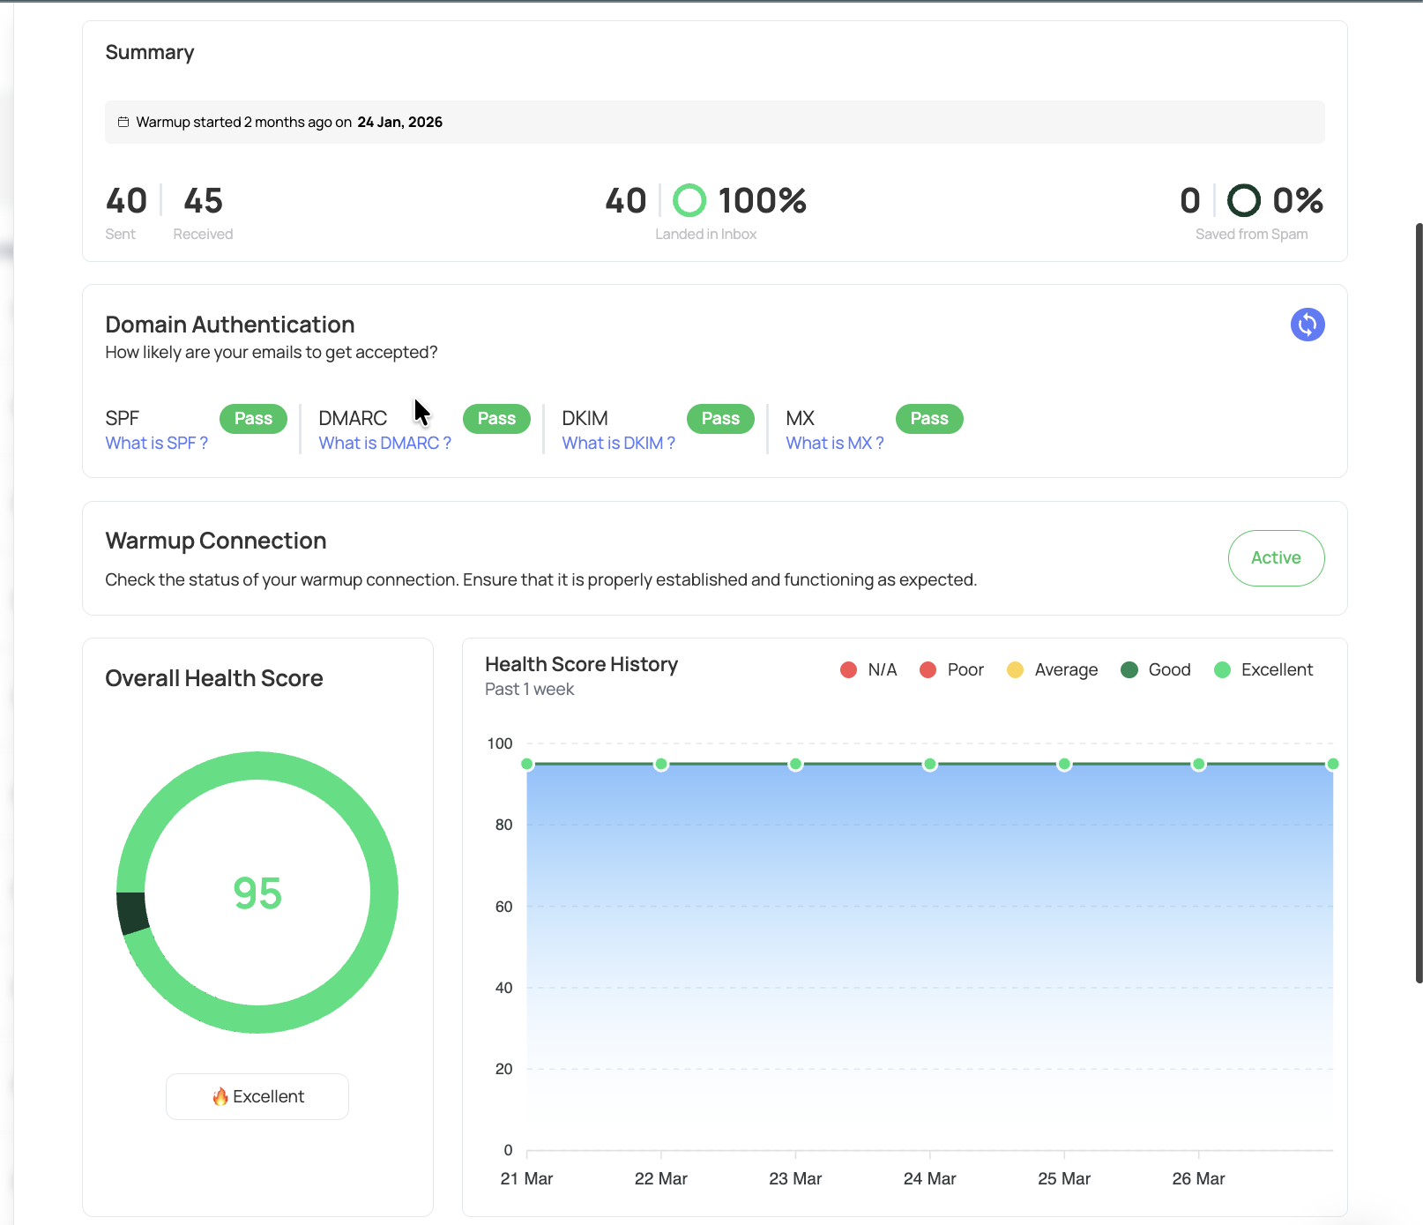Click the calendar icon beside Warmup started
Viewport: 1423px width, 1225px height.
tap(123, 122)
